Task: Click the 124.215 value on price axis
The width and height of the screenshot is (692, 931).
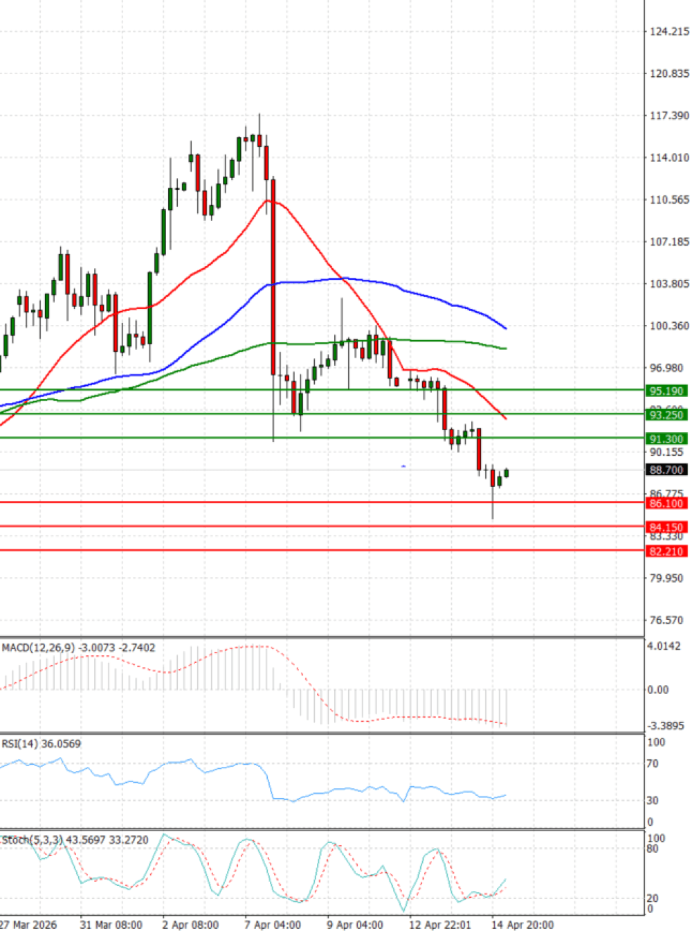Action: point(668,31)
